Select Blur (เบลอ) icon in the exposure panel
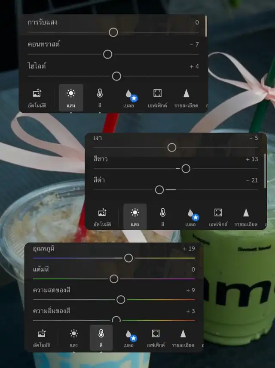275x368 pixels. tap(128, 98)
